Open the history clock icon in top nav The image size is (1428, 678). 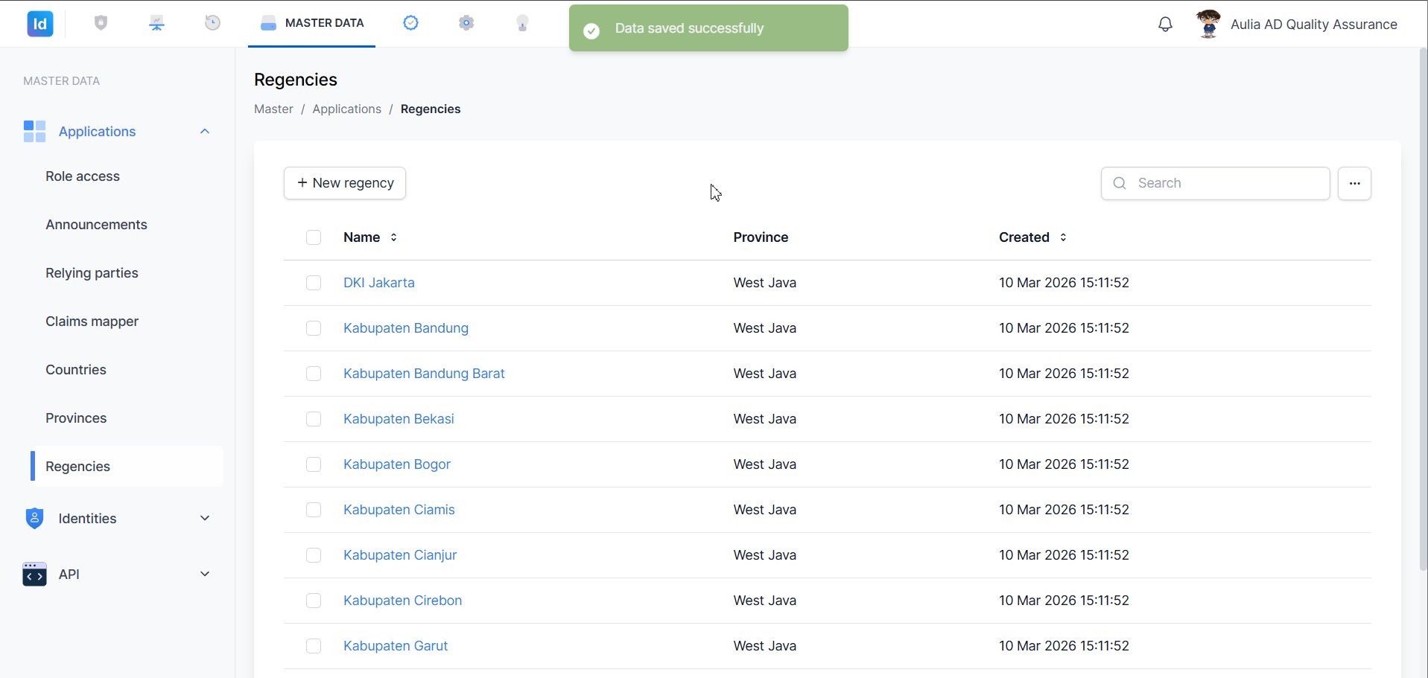pyautogui.click(x=212, y=23)
